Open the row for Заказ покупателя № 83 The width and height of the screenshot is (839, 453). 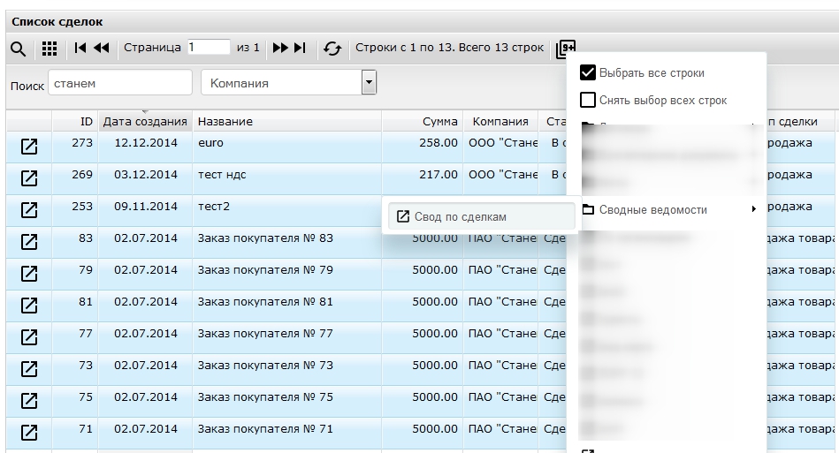click(29, 242)
